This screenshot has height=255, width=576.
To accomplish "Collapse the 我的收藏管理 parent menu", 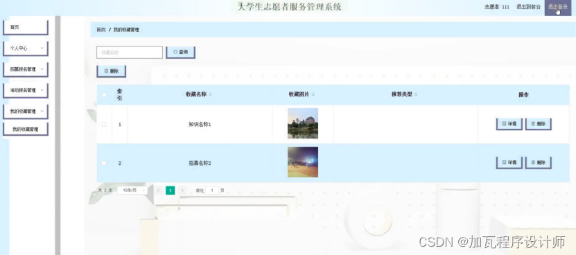I will [26, 112].
